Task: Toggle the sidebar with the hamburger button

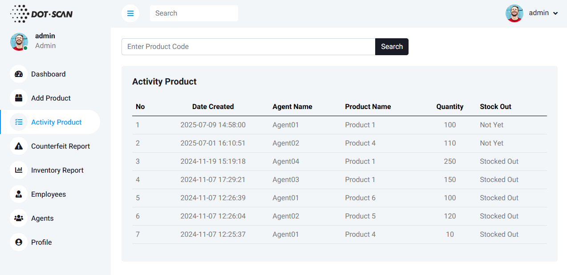Action: point(130,13)
